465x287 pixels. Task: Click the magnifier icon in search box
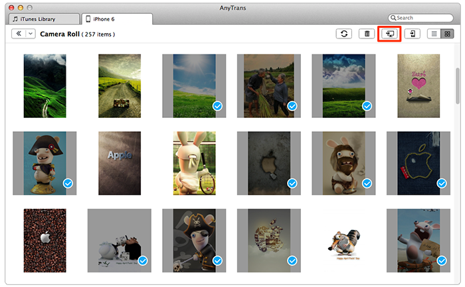tap(393, 18)
